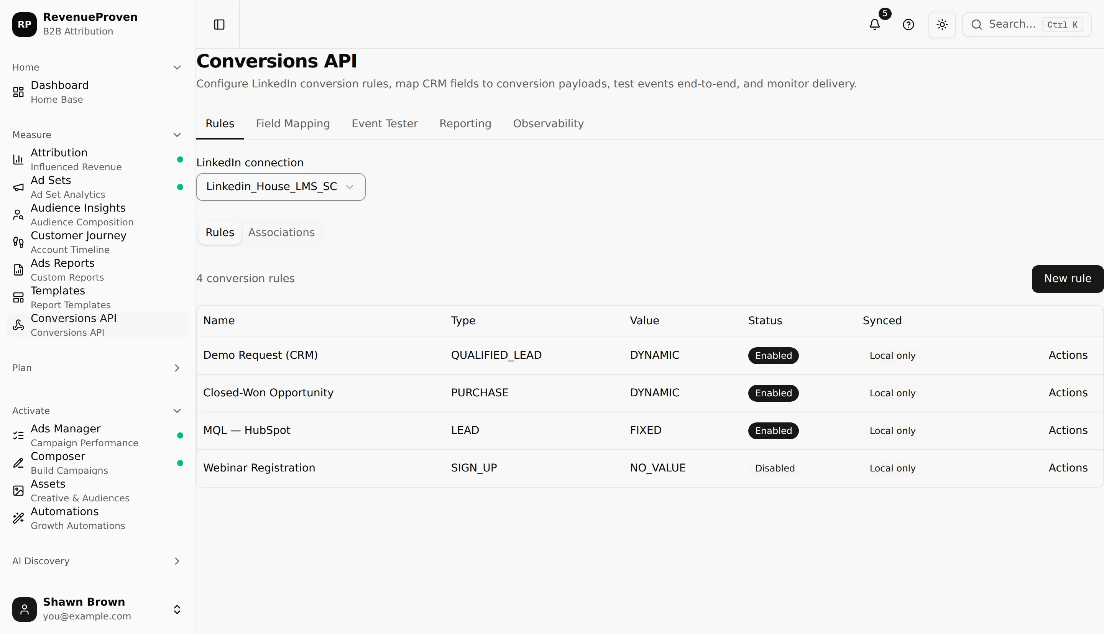Click Shawn Brown user avatar
1104x634 pixels.
click(x=25, y=609)
